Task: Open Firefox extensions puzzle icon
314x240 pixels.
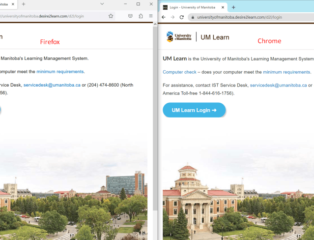Action: point(141,16)
